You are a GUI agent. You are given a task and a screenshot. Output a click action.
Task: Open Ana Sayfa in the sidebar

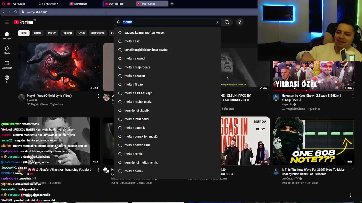pos(7,36)
